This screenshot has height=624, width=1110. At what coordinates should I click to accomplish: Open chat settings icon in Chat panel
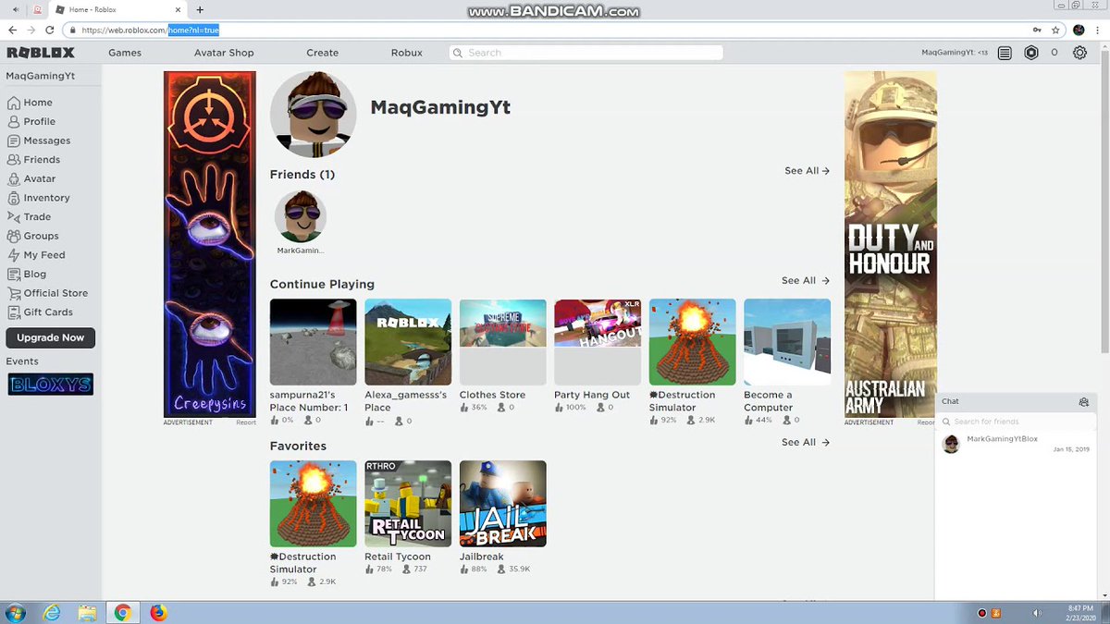pos(1084,402)
